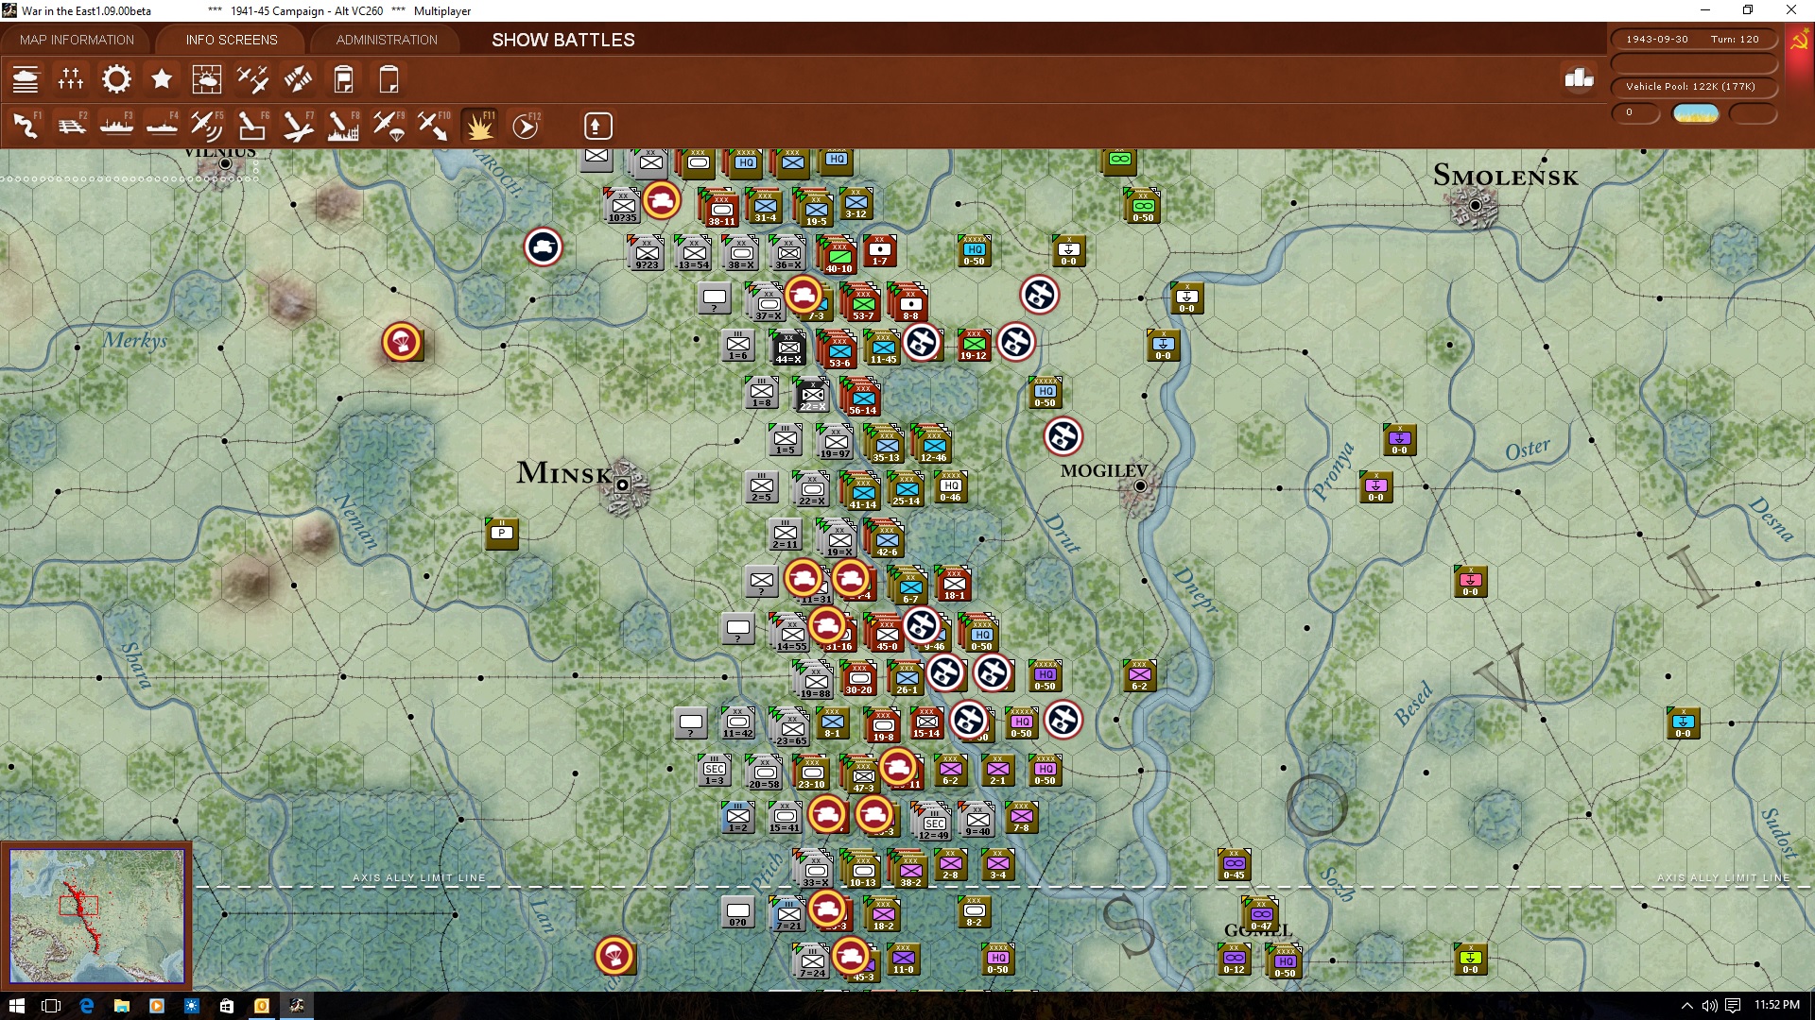Click the Soviet hammer and sickle flag button
The width and height of the screenshot is (1815, 1020).
pos(1799,42)
